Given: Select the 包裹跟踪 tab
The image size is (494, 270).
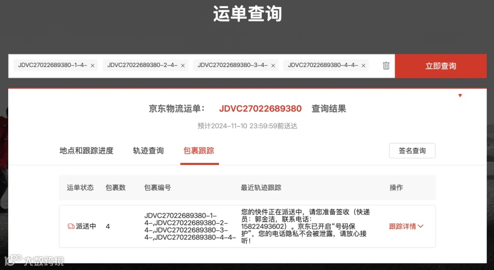Looking at the screenshot, I should click(199, 151).
